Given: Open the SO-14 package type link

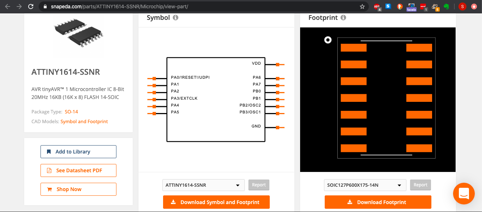Looking at the screenshot, I should pos(72,112).
